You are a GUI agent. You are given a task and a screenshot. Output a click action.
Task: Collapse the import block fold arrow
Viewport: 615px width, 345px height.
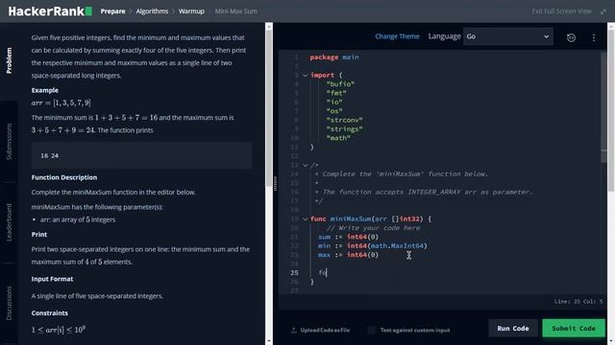click(306, 75)
